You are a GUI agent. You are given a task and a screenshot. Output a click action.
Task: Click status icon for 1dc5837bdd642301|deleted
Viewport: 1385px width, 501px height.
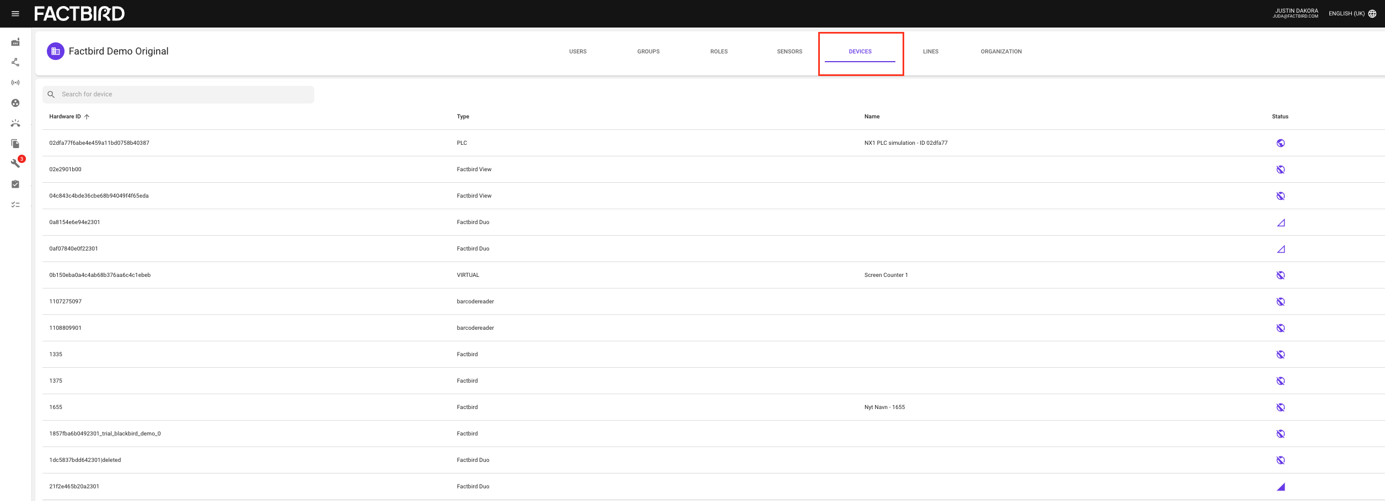coord(1280,460)
